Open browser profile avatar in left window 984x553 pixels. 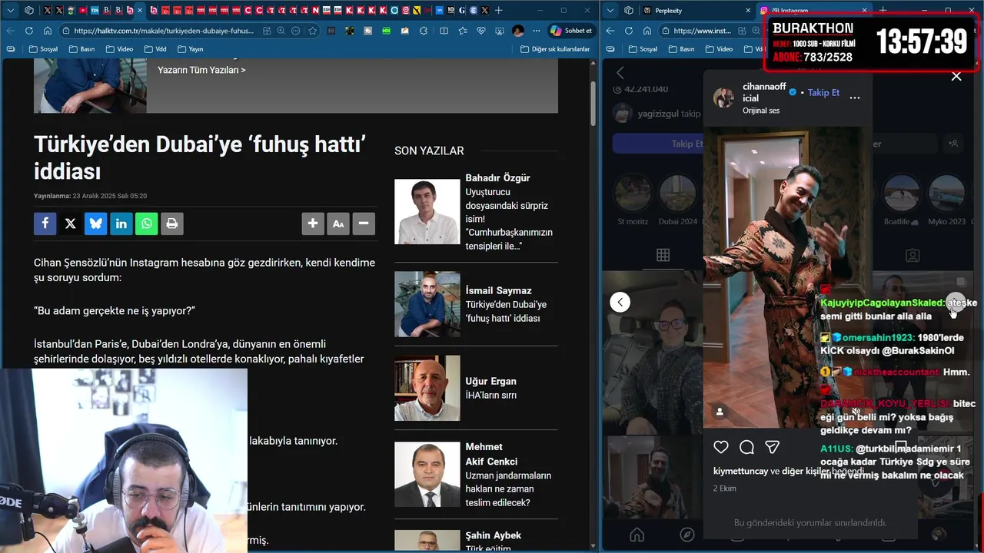click(x=518, y=31)
